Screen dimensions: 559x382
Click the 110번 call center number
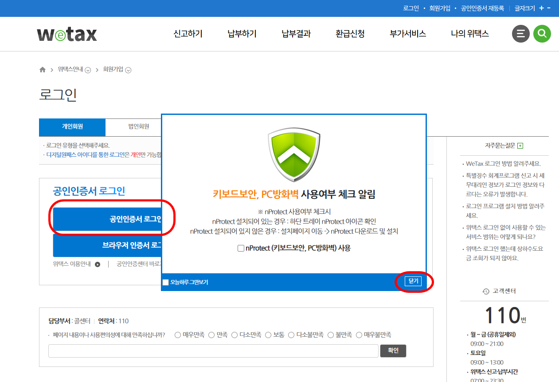pyautogui.click(x=505, y=315)
